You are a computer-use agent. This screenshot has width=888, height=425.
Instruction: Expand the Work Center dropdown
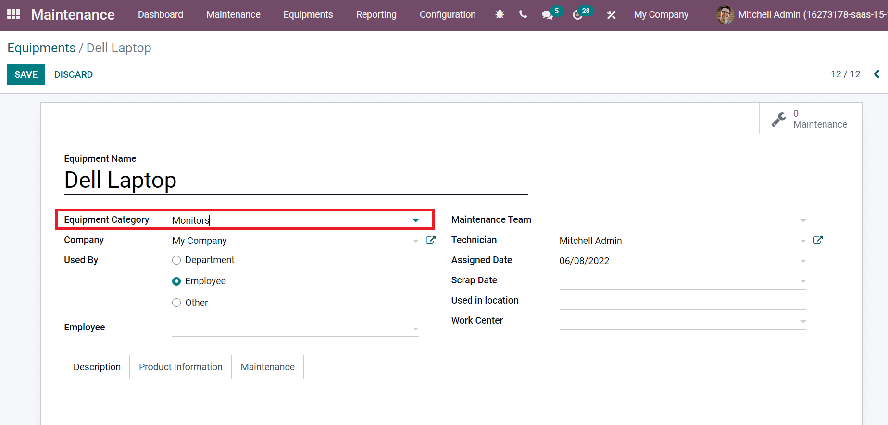803,322
